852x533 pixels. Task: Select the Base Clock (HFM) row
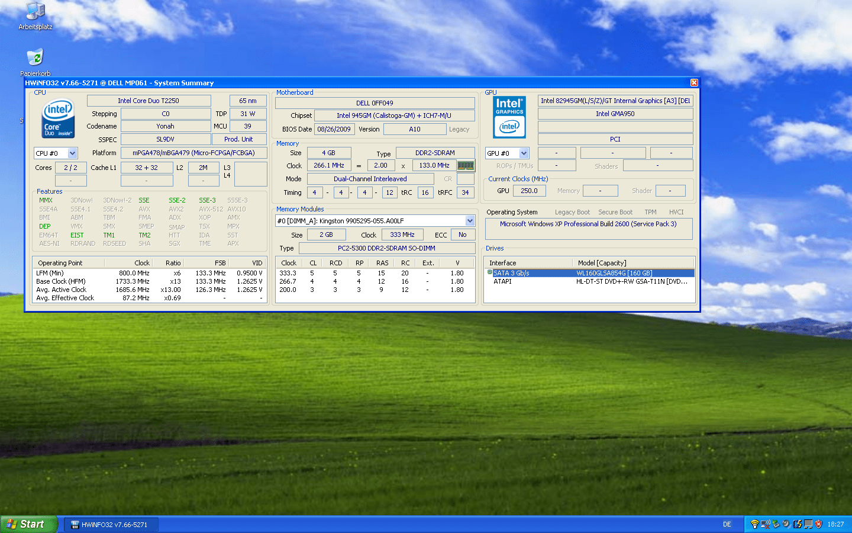[149, 281]
